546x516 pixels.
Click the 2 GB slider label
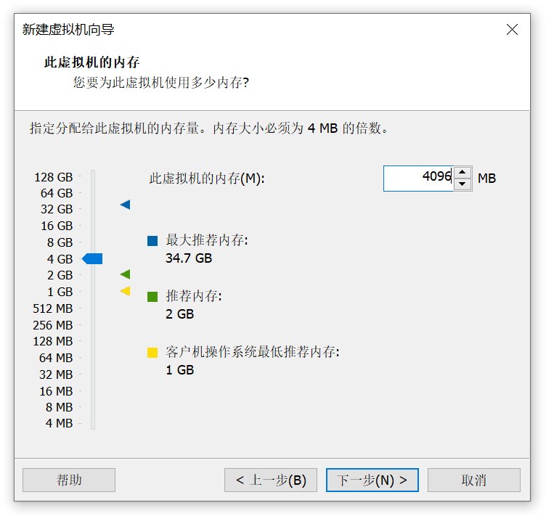coord(60,275)
